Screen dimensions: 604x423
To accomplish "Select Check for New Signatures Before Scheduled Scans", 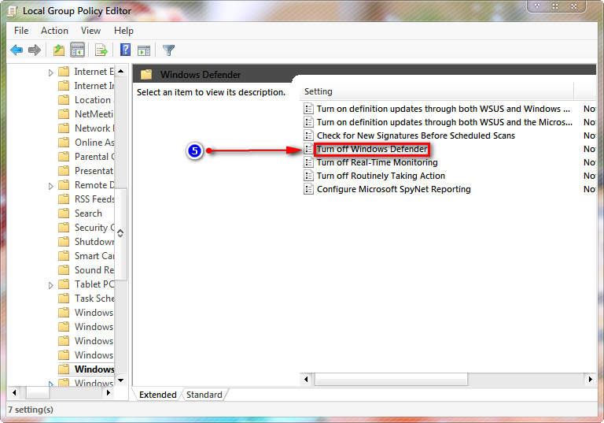I will 415,135.
